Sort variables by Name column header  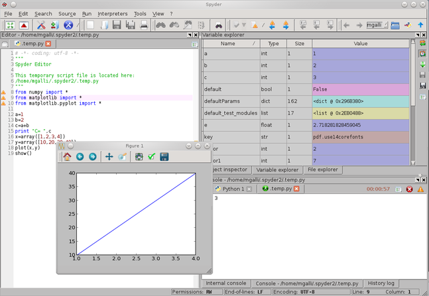click(x=231, y=44)
